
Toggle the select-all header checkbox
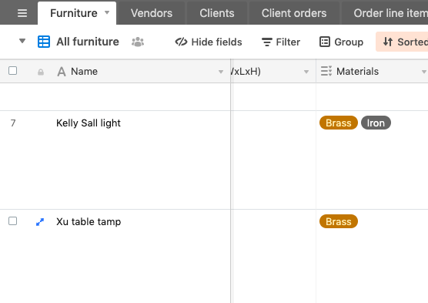(x=12, y=71)
